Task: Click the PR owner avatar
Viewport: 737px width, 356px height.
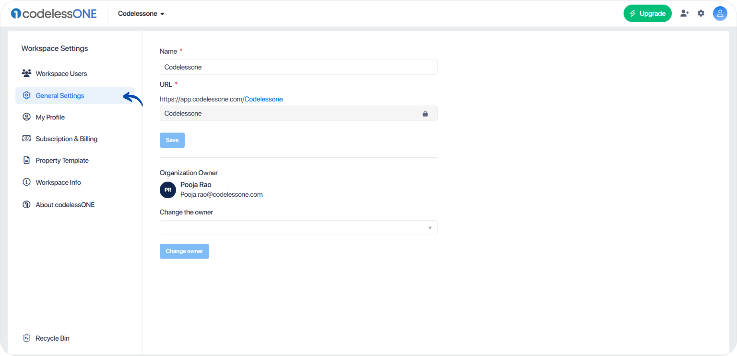Action: coord(168,190)
